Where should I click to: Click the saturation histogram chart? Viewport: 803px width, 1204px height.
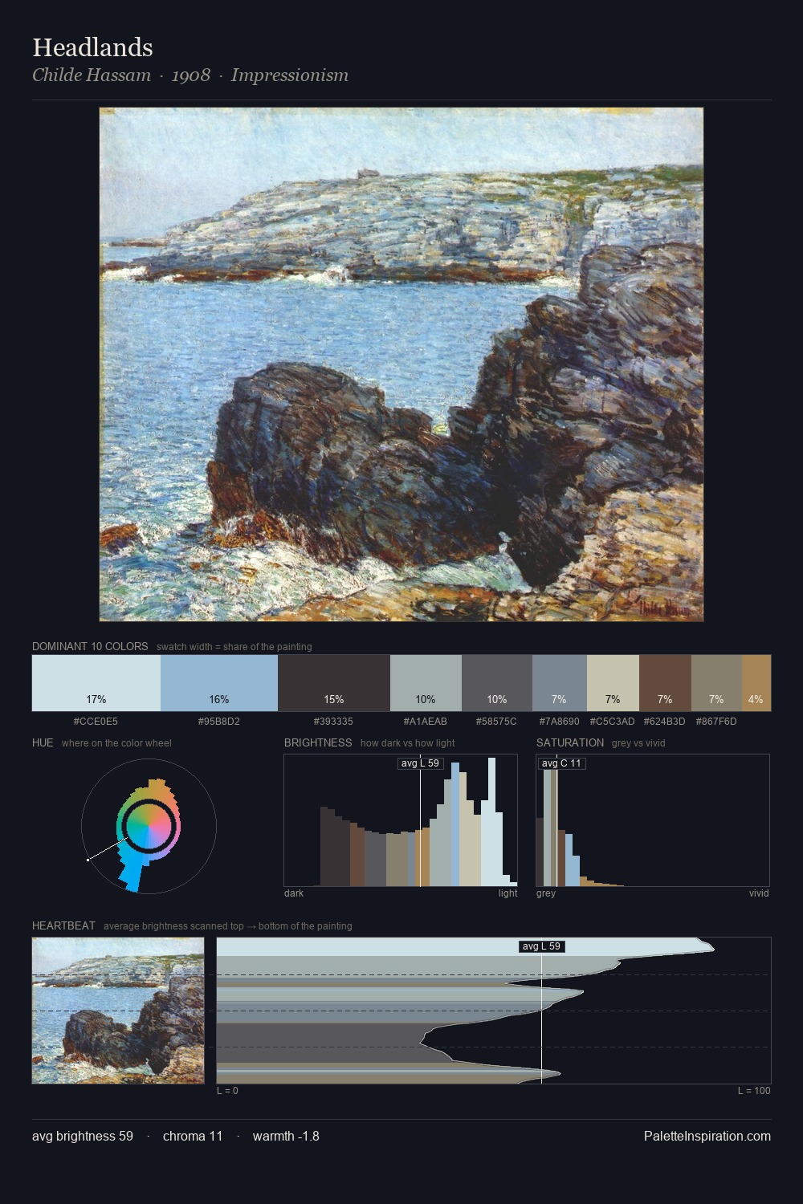(x=653, y=820)
